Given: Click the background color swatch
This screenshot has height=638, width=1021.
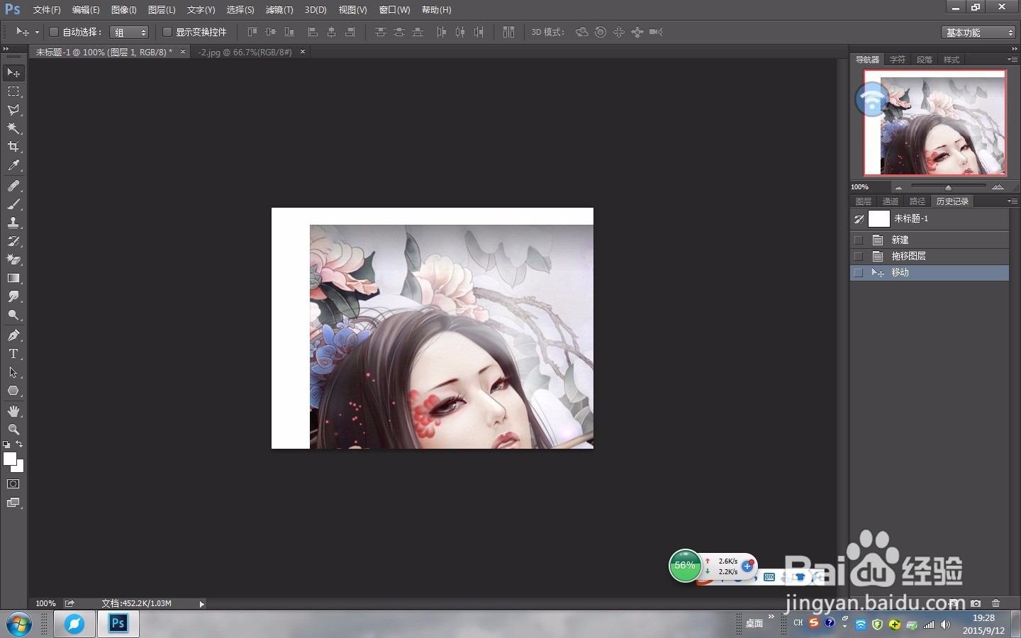Looking at the screenshot, I should 19,468.
